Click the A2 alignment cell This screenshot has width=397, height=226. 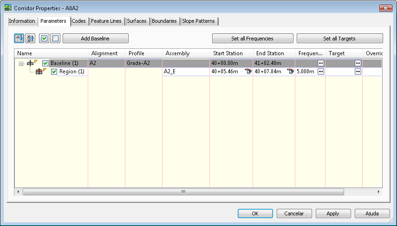coord(107,63)
